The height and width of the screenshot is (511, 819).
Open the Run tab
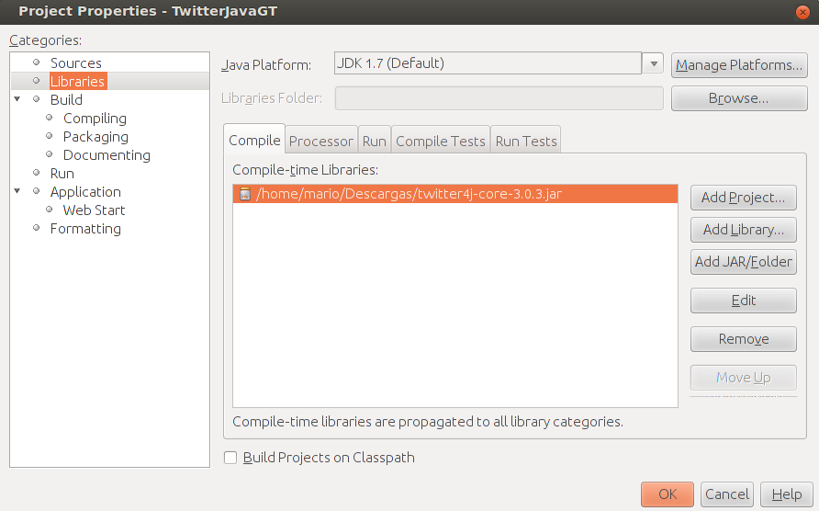tap(375, 141)
